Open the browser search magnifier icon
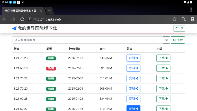The image size is (197, 111). point(183,19)
